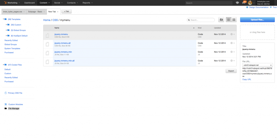Image resolution: width=277 pixels, height=138 pixels.
Task: Open the Contacts menu
Action: point(72,3)
